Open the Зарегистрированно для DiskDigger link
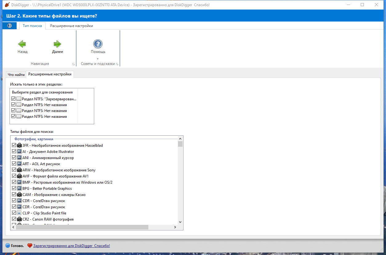 [x=71, y=246]
